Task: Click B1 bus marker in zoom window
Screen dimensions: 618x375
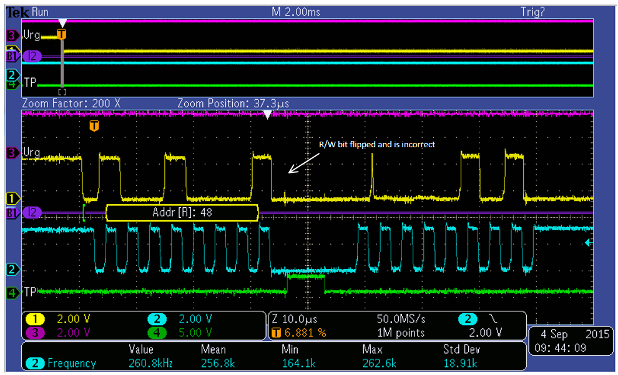Action: 12,213
